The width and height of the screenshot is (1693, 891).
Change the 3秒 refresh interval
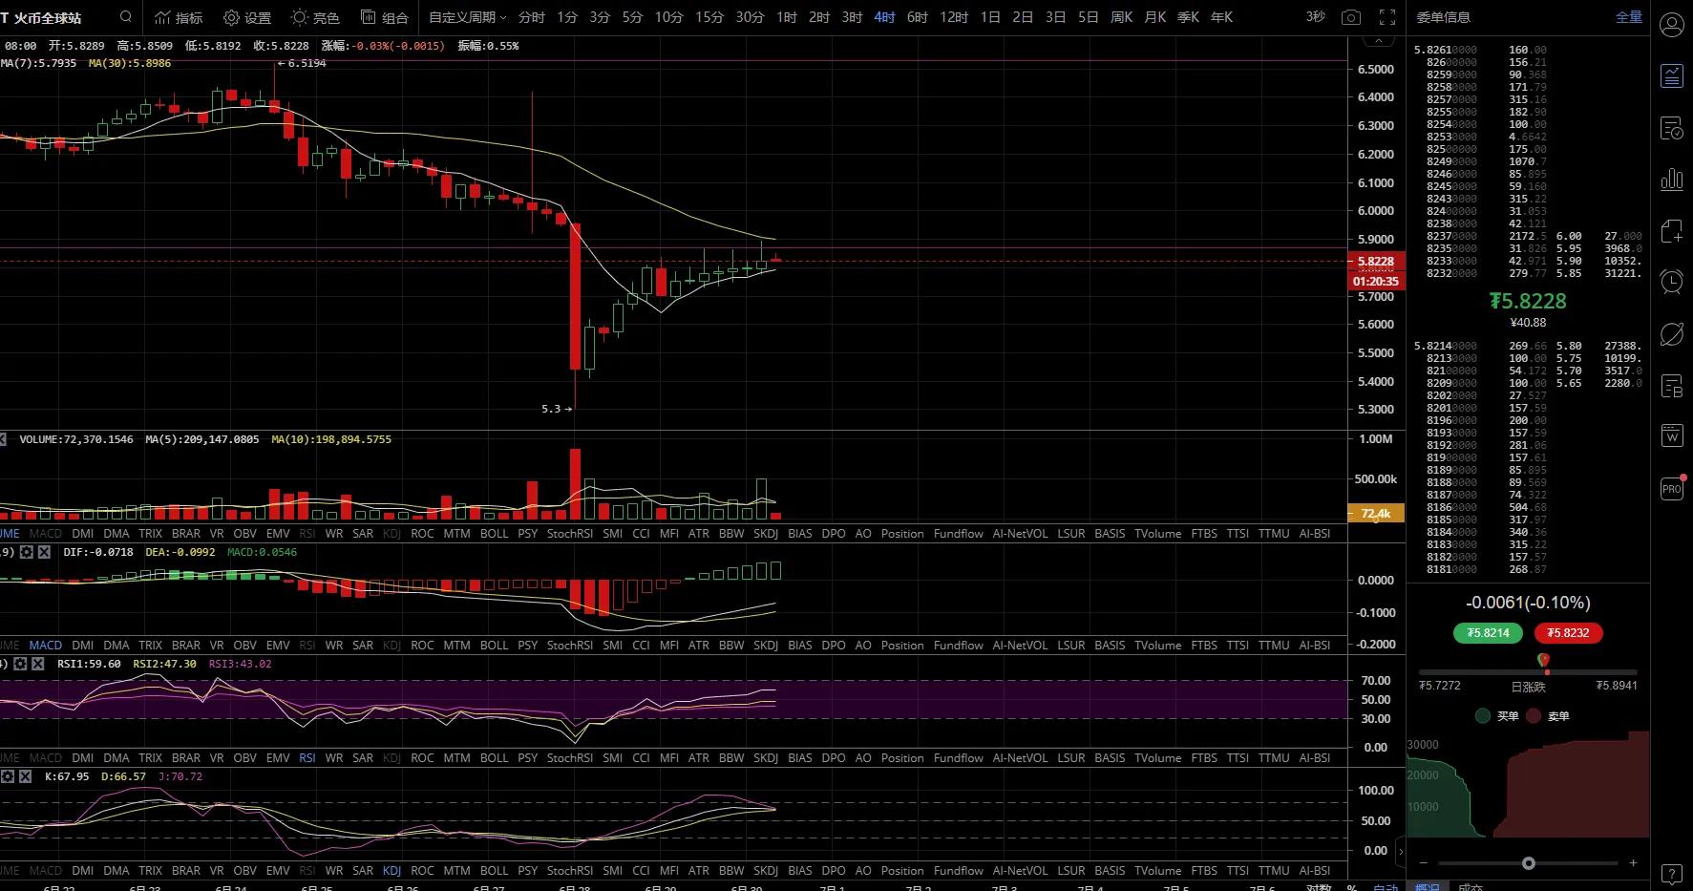(1315, 17)
